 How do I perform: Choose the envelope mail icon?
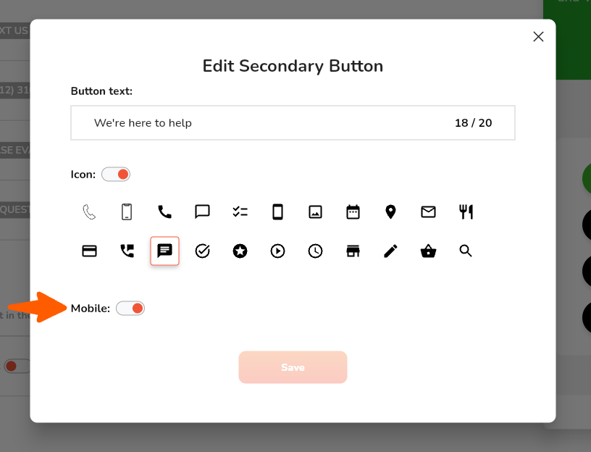[428, 212]
